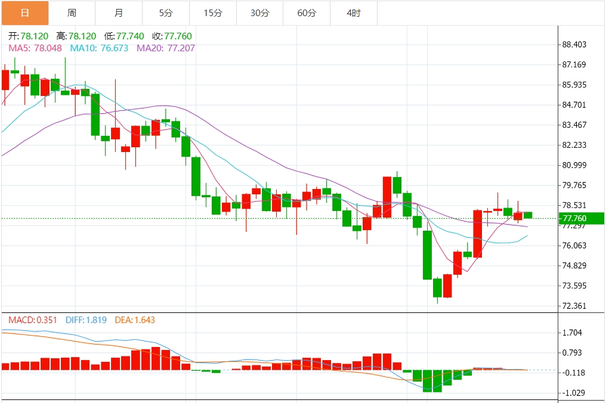This screenshot has height=403, width=612.
Task: Click the green 77.760 current price tag
Action: [x=582, y=218]
